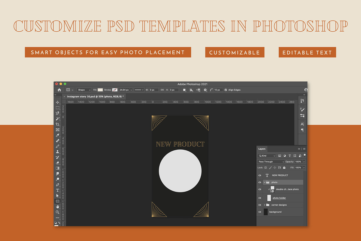Open the Shape mode dropdown
Image resolution: width=361 pixels, height=241 pixels.
(x=84, y=90)
